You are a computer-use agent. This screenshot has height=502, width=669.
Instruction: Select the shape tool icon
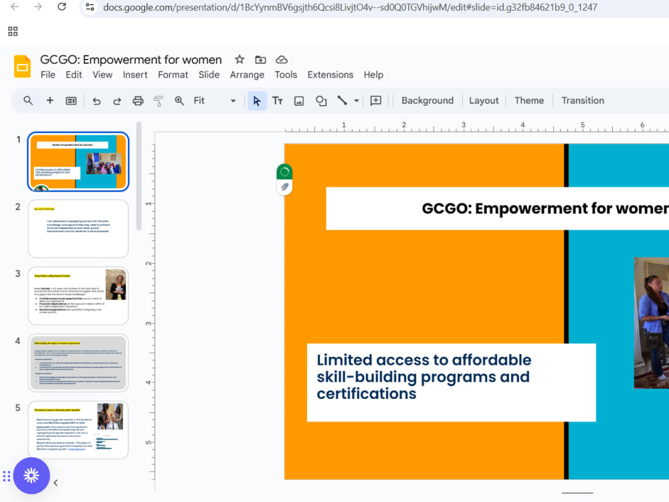tap(321, 101)
